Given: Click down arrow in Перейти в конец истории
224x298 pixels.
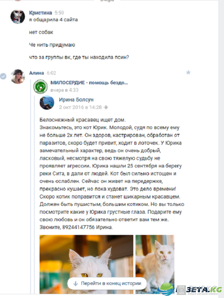Looking at the screenshot, I should click(x=75, y=283).
